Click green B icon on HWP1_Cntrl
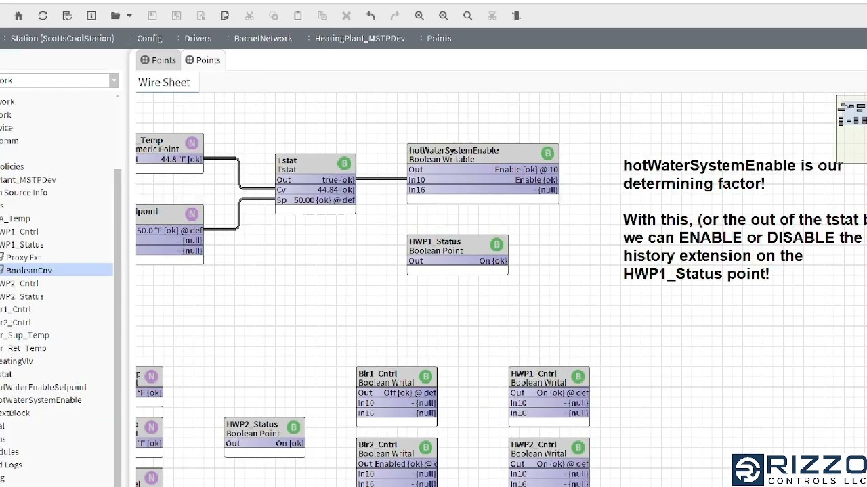This screenshot has height=487, width=867. (578, 377)
